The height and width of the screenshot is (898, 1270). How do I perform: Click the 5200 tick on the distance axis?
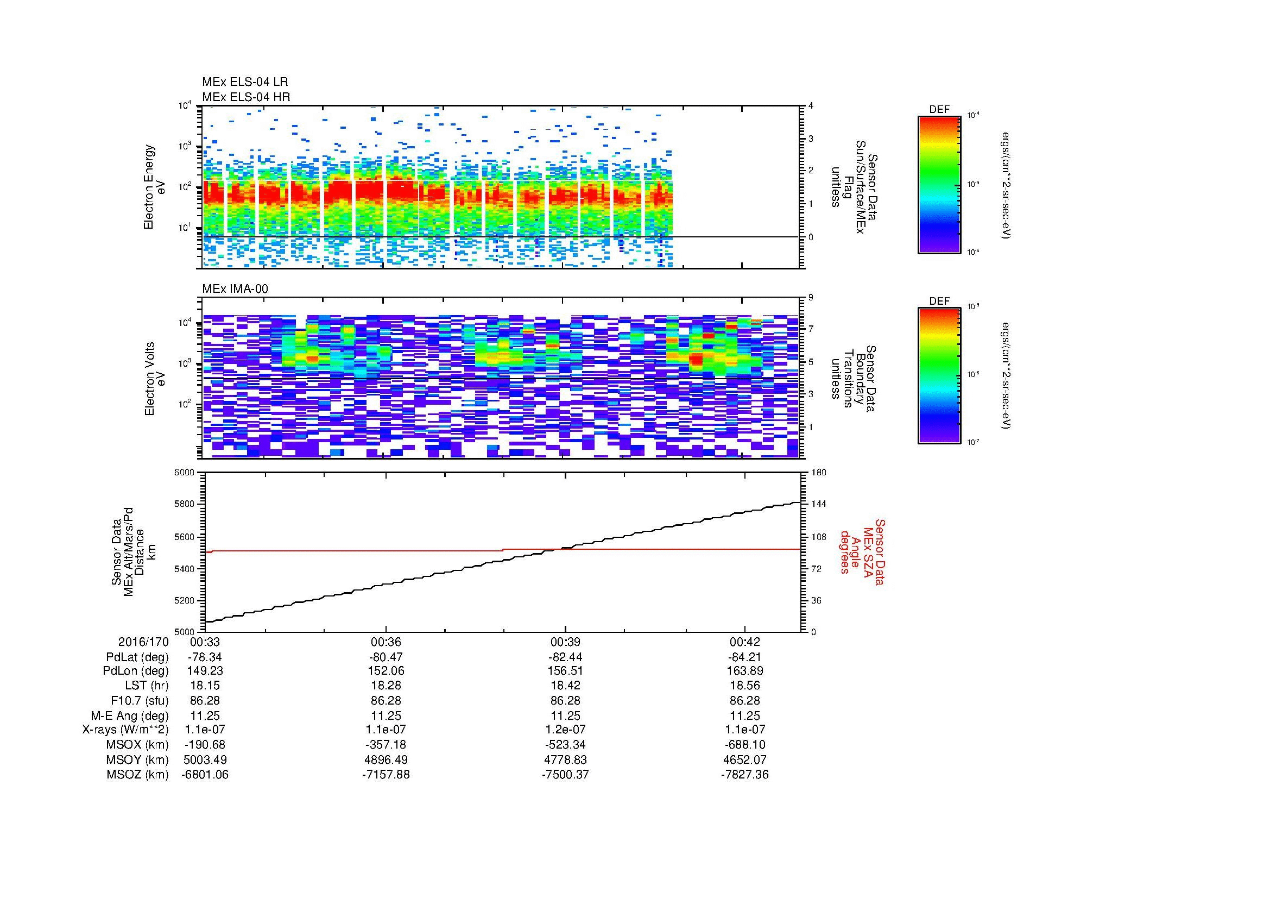184,600
